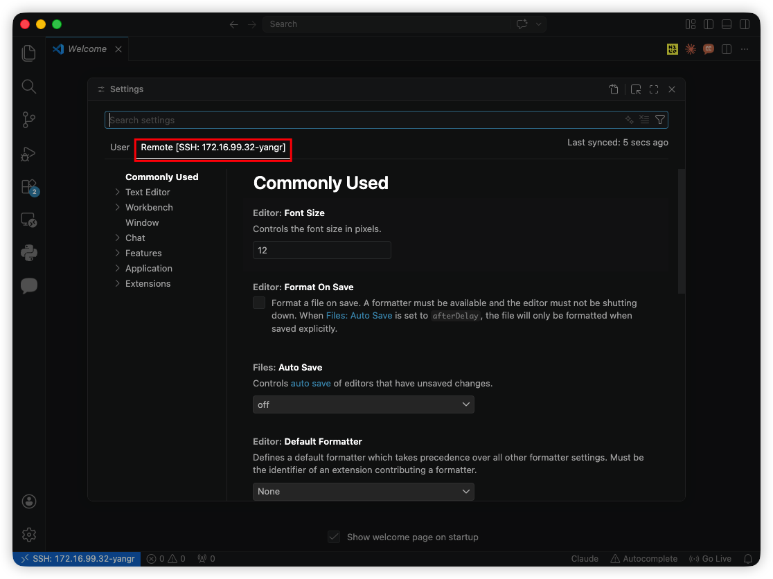Image resolution: width=773 pixels, height=579 pixels.
Task: Open the Extensions view icon
Action: (28, 187)
